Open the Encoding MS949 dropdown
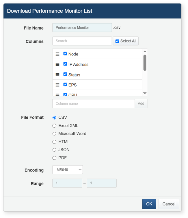188x218 pixels. (x=68, y=169)
